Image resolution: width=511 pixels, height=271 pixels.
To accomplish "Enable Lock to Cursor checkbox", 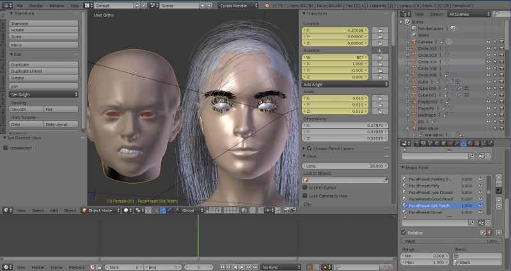I will pos(305,187).
